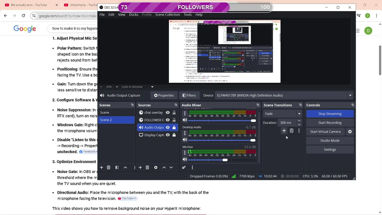Viewport: 382px width, 215px height.
Task: Select the 'Scene' item in Scenes list
Action: (x=117, y=113)
